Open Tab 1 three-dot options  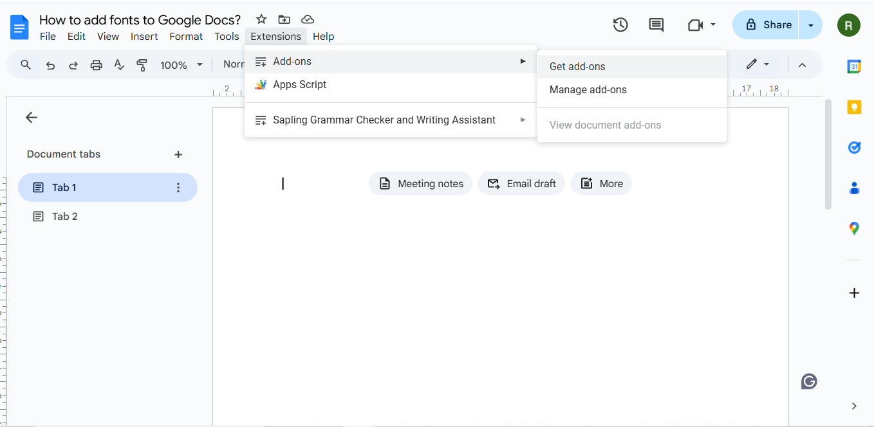(178, 188)
